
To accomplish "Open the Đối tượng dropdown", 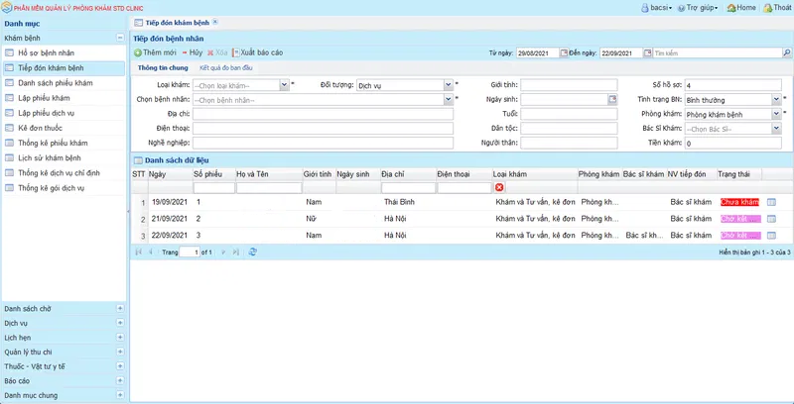I will coord(447,85).
